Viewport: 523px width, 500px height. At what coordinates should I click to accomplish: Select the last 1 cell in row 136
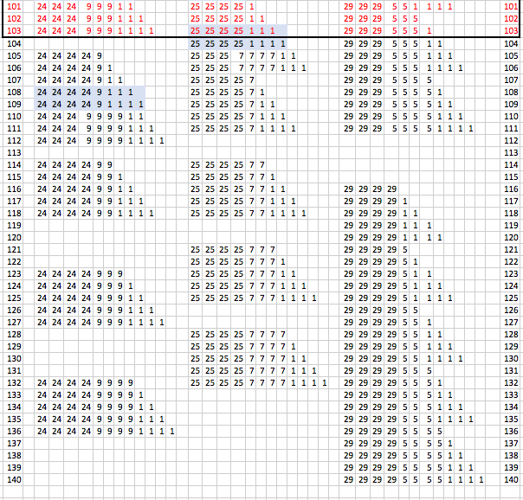pyautogui.click(x=173, y=431)
